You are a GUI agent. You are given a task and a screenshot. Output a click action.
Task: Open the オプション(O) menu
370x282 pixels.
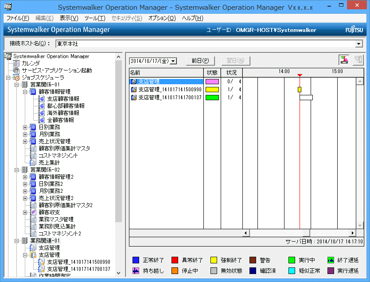(x=162, y=18)
